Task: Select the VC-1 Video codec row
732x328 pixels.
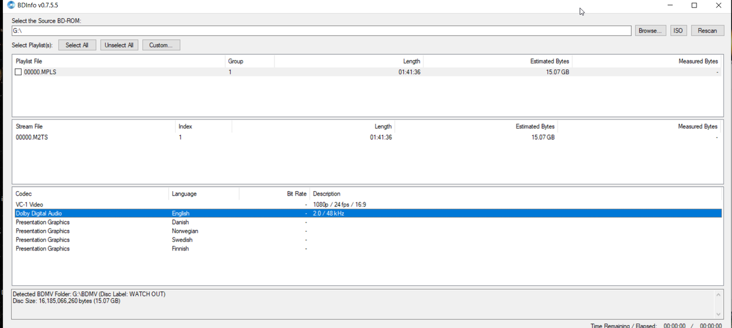Action: tap(367, 204)
